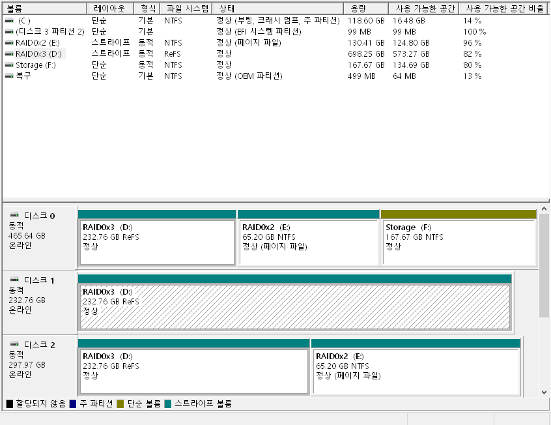Click the drive icon next to the 복구 volume
This screenshot has height=425, width=551.
[9, 76]
